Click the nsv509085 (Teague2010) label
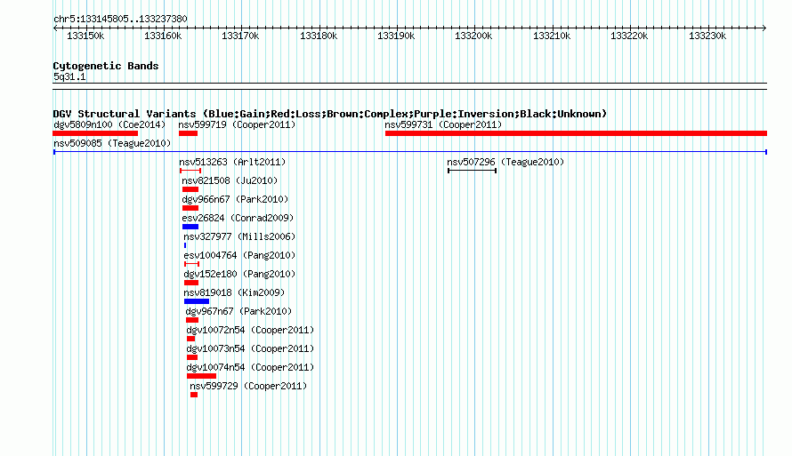Viewport: 792px width, 456px height. [112, 143]
